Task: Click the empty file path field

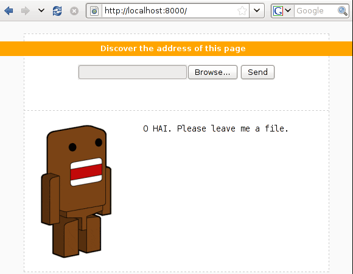Action: pos(133,72)
